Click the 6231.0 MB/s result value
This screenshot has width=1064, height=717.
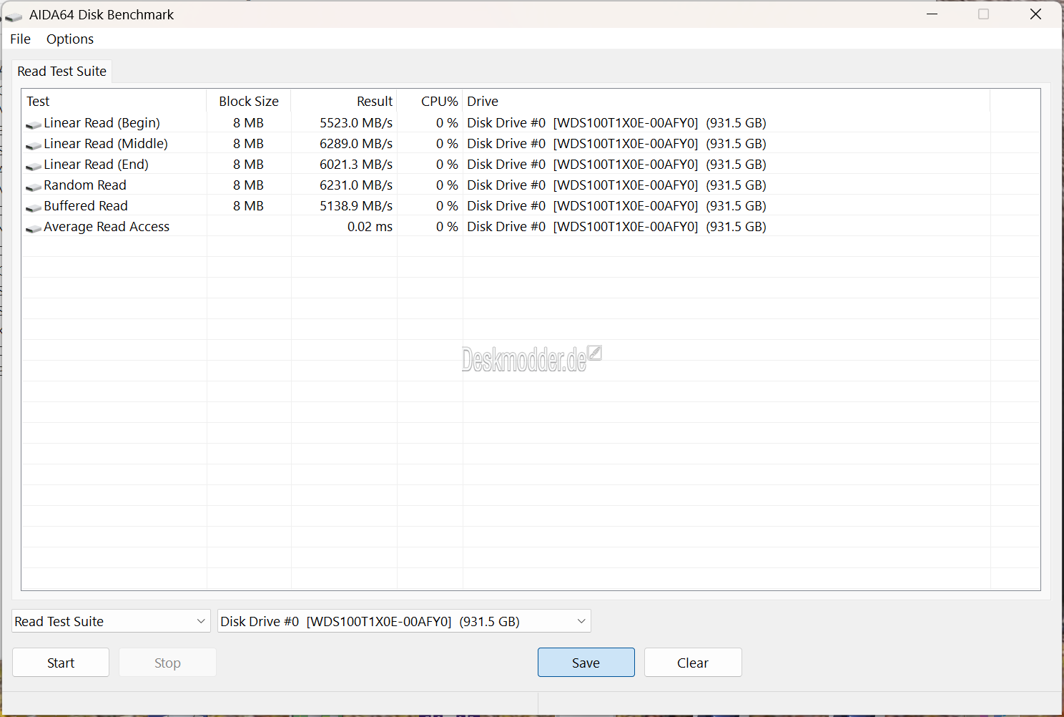click(x=356, y=185)
